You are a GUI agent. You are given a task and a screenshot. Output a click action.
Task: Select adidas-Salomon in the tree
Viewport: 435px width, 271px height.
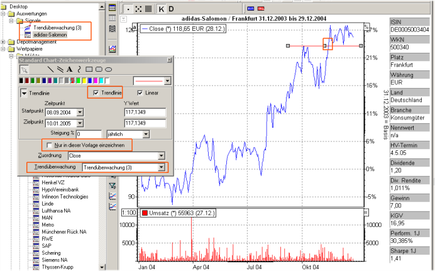coord(50,35)
